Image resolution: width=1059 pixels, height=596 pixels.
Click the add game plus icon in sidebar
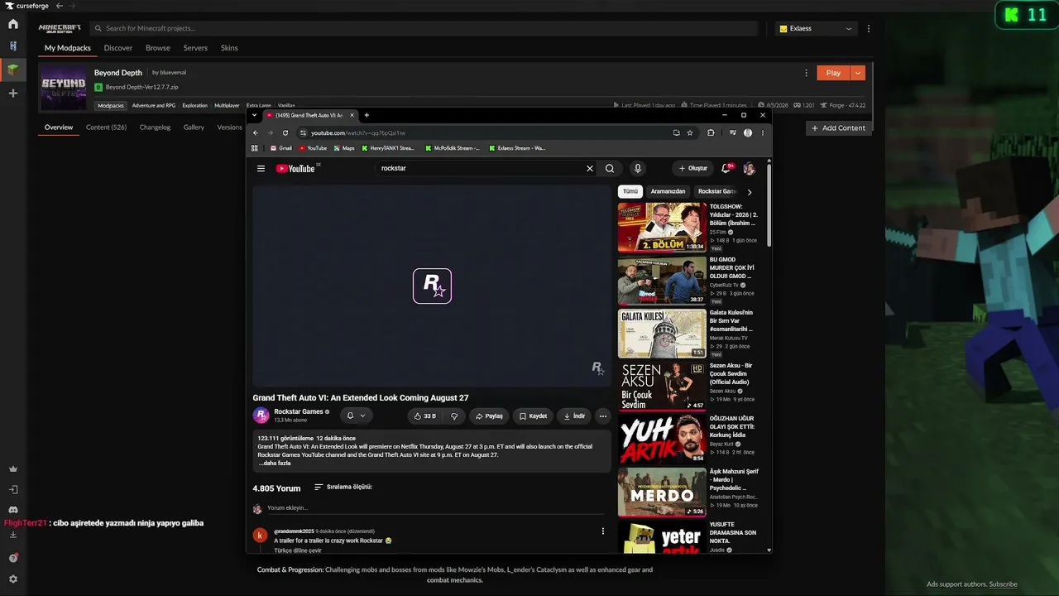click(x=13, y=94)
